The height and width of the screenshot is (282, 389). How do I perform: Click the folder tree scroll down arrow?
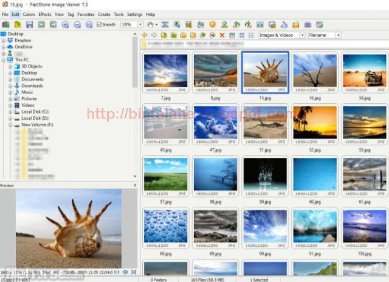135,176
